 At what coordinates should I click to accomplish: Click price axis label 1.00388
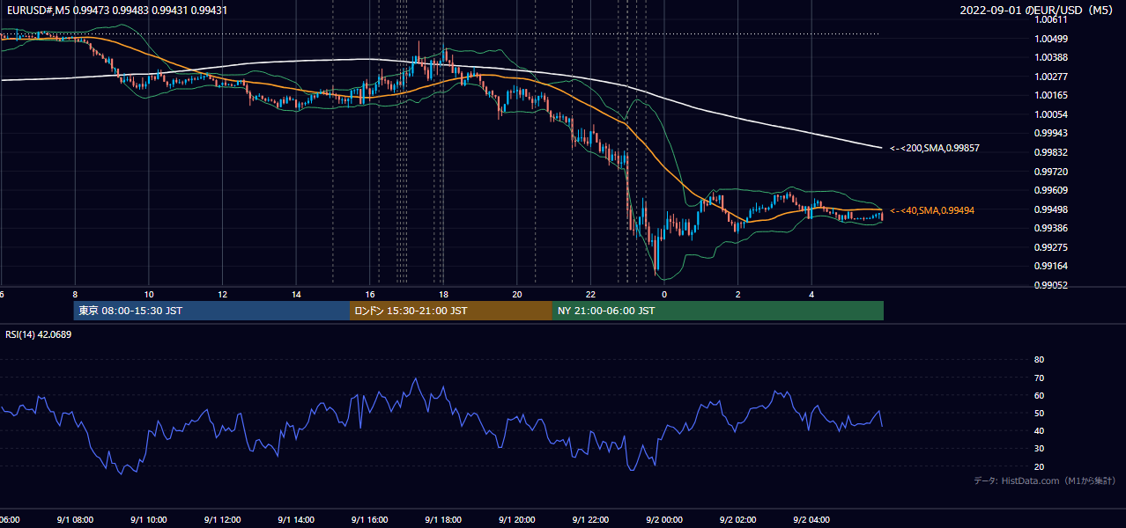(x=1051, y=57)
